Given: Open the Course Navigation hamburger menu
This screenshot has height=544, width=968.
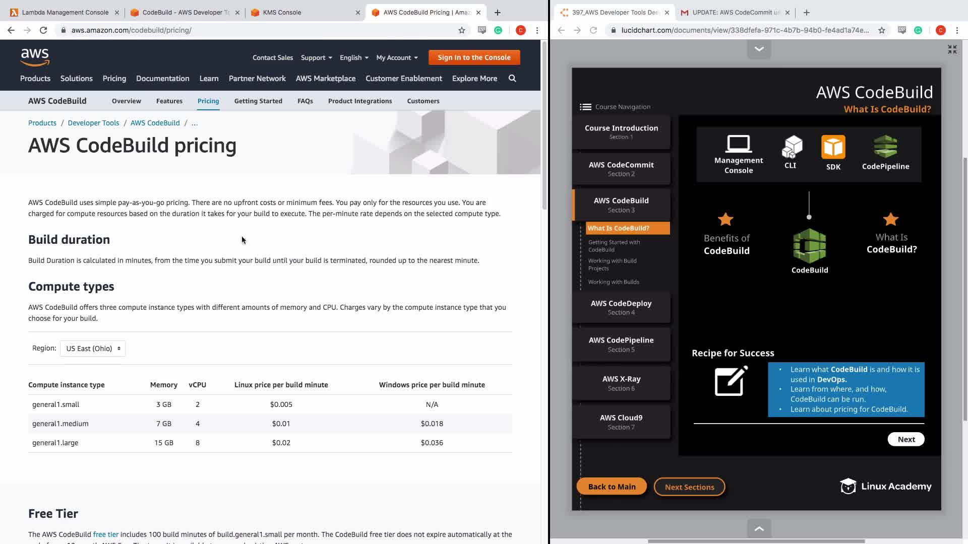Looking at the screenshot, I should coord(585,107).
